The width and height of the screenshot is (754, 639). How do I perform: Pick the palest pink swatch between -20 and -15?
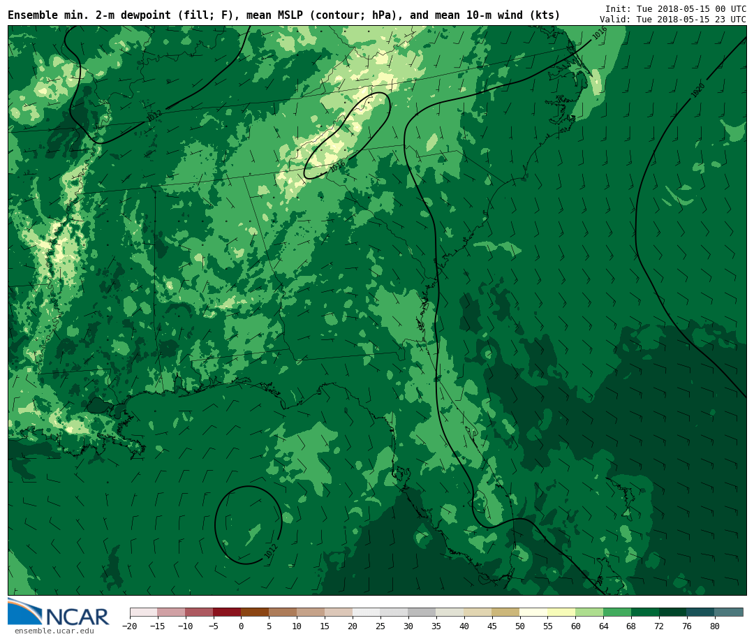tap(144, 612)
